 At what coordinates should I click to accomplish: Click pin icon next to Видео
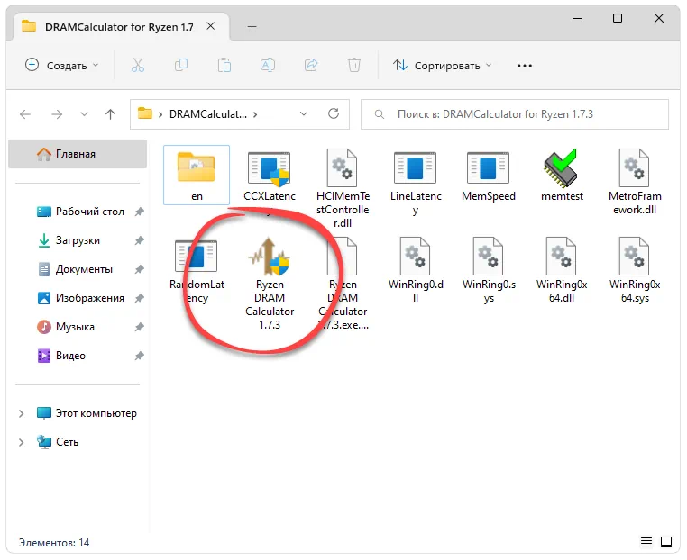140,357
